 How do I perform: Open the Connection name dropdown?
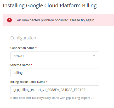click(55, 56)
